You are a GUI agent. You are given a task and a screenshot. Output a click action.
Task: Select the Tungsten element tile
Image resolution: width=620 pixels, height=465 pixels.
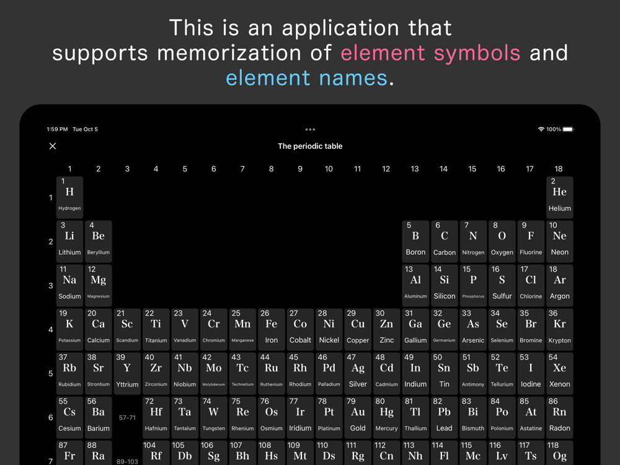coord(213,417)
